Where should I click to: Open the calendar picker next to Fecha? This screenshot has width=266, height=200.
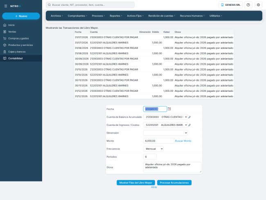169,109
